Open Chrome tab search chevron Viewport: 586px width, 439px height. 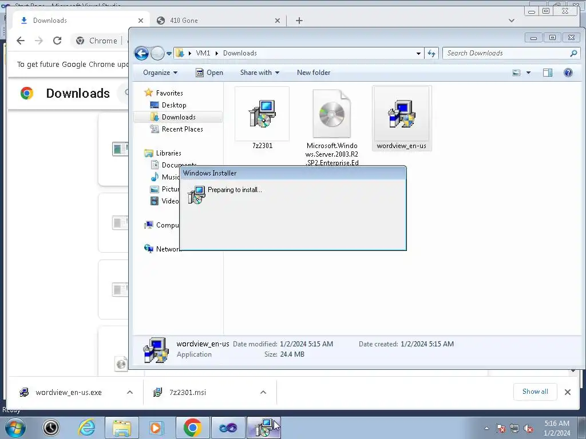[x=512, y=21]
